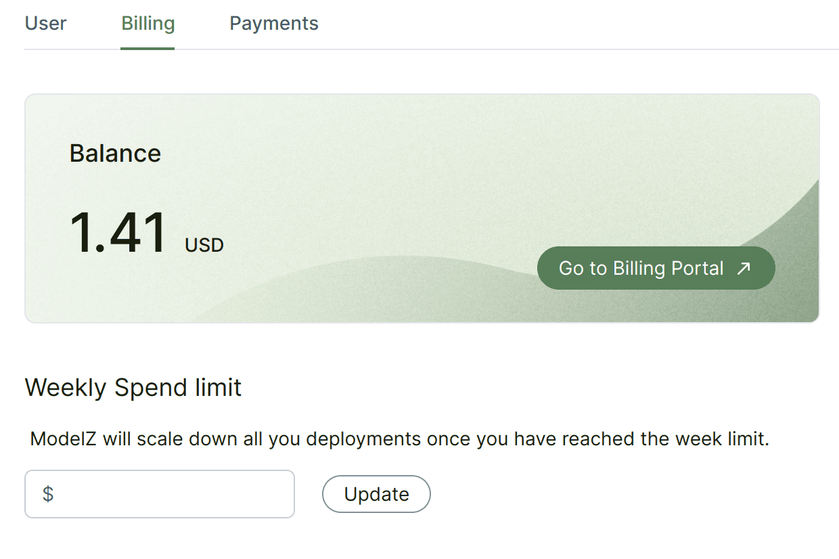Click the external-link arrow on Billing Portal button

point(744,269)
